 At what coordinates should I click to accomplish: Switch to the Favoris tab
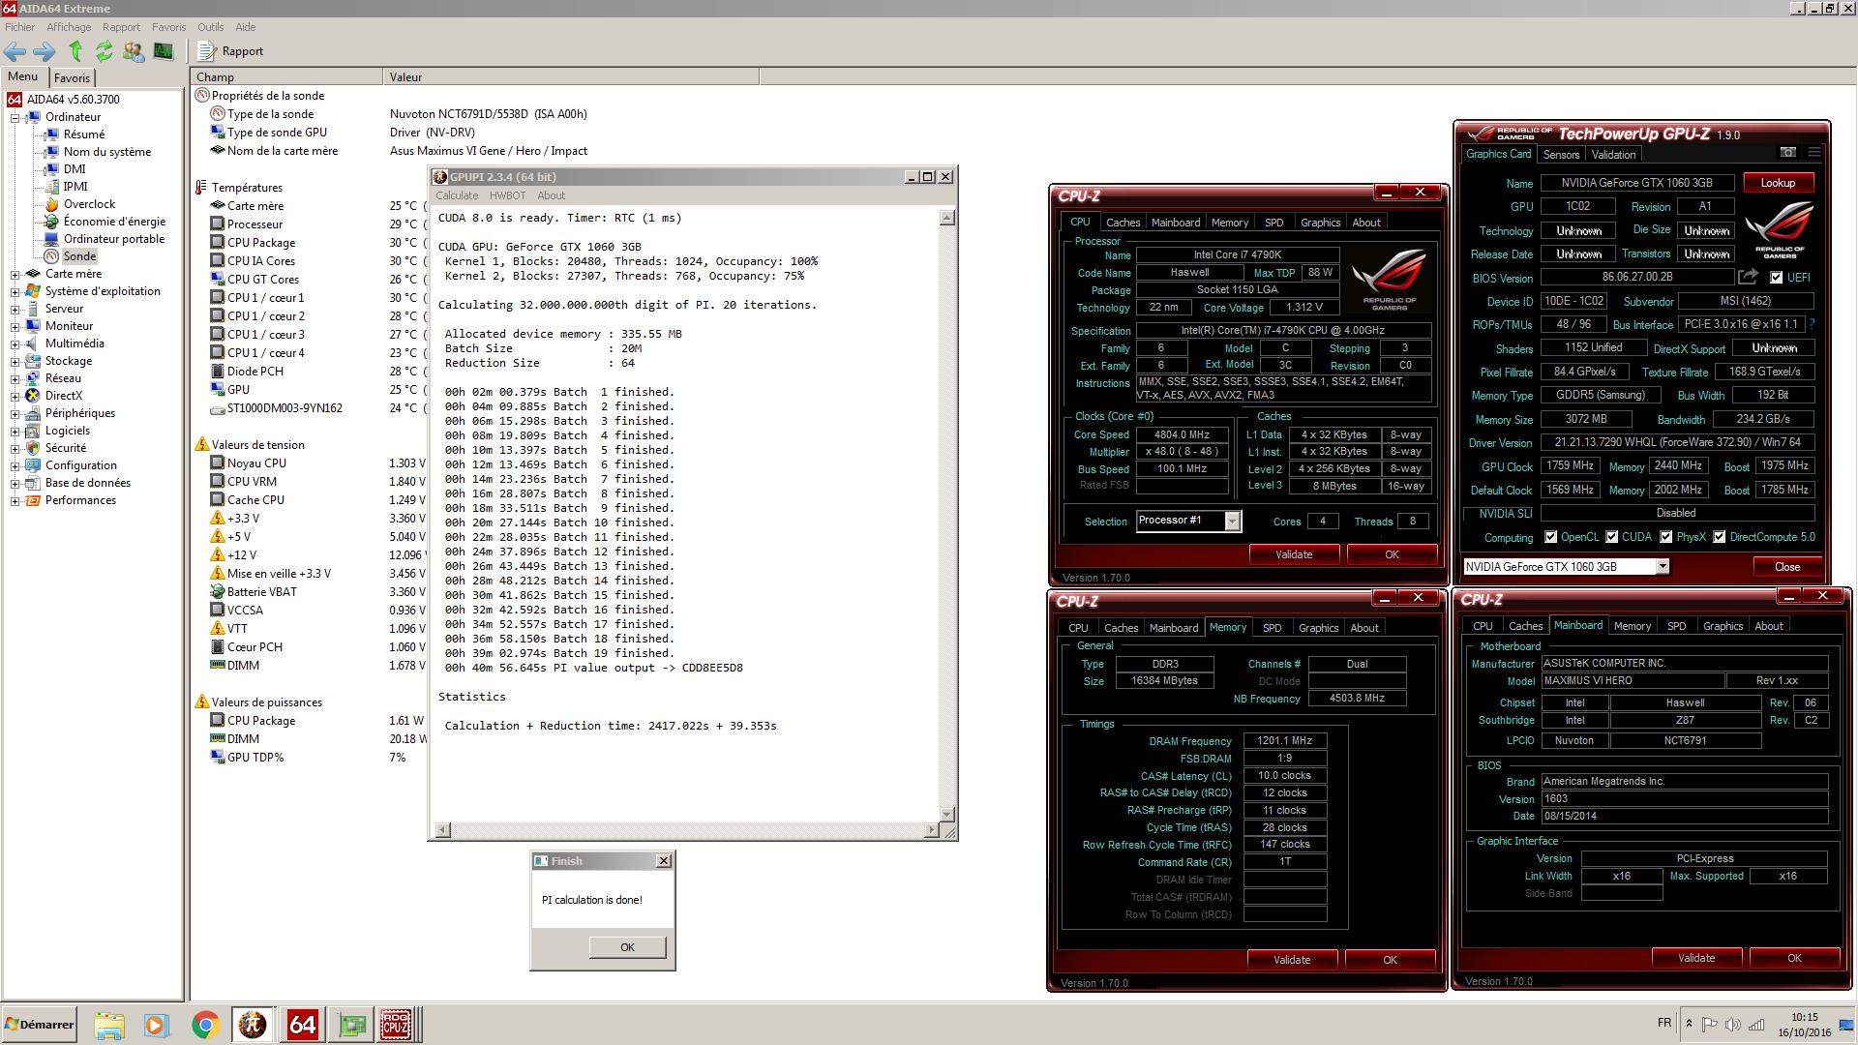click(x=72, y=77)
